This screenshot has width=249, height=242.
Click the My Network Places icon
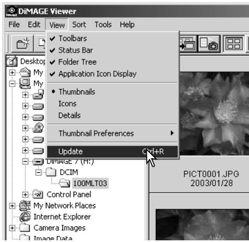pyautogui.click(x=25, y=205)
